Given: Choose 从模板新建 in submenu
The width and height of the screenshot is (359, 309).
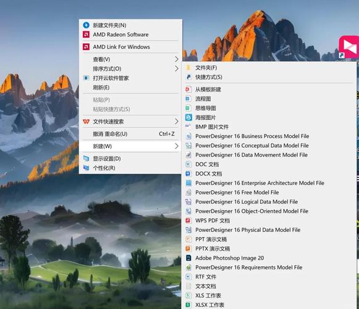Looking at the screenshot, I should (x=269, y=89).
